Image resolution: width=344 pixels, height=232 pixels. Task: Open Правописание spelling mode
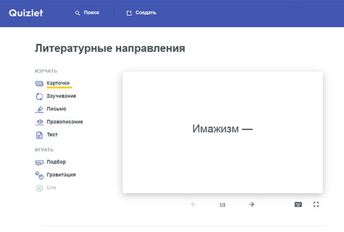pyautogui.click(x=65, y=122)
